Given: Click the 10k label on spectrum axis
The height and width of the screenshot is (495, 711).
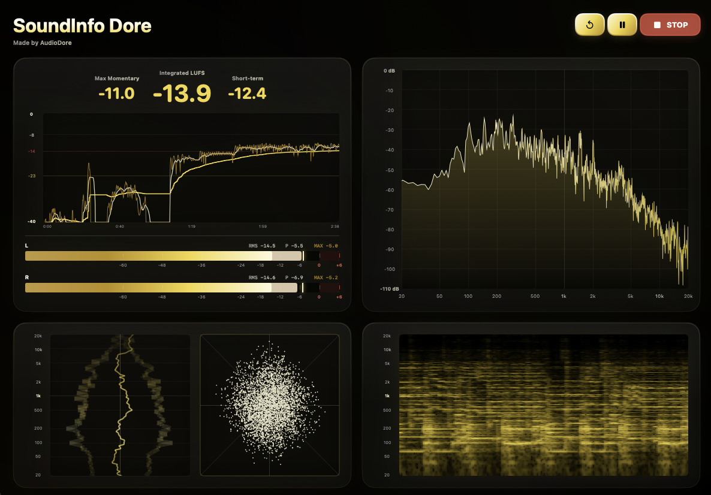Looking at the screenshot, I should point(659,296).
